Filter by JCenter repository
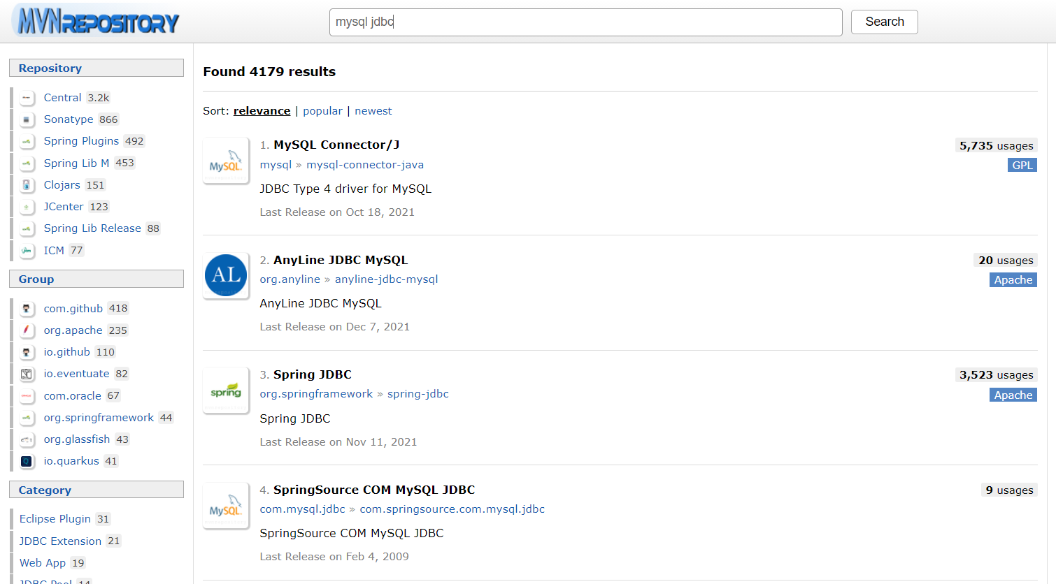 (64, 207)
